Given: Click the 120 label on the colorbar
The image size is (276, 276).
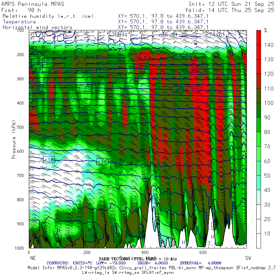Looking at the screenshot, I should [x=269, y=74].
